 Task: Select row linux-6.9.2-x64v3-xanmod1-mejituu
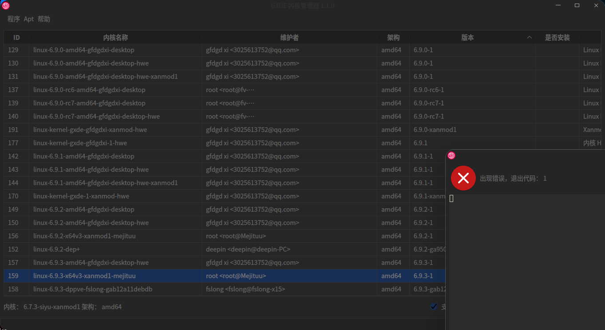pos(224,236)
